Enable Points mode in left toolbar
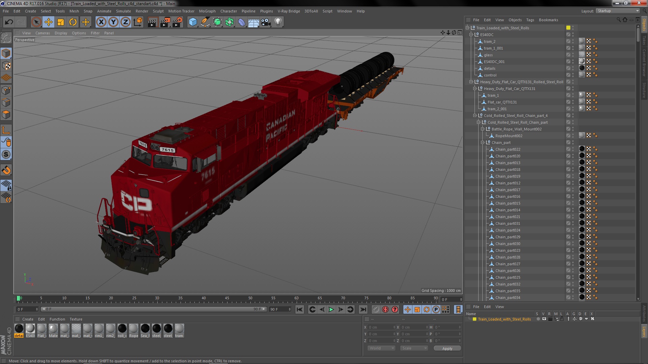This screenshot has height=364, width=648. point(6,90)
